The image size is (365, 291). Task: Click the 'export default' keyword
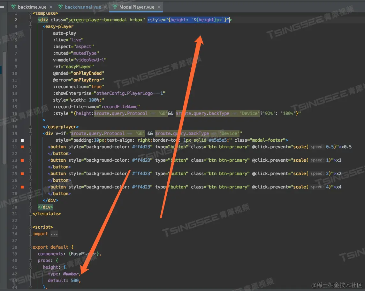click(x=50, y=247)
